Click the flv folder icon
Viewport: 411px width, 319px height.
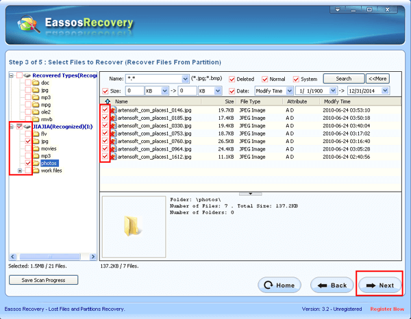click(36, 134)
